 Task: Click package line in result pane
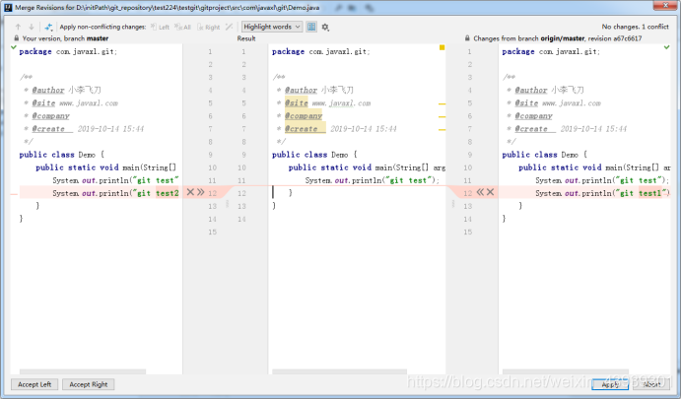click(321, 52)
